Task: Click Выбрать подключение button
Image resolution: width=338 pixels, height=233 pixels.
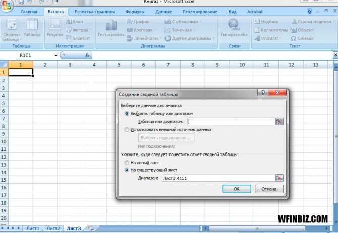Action: tap(166, 138)
